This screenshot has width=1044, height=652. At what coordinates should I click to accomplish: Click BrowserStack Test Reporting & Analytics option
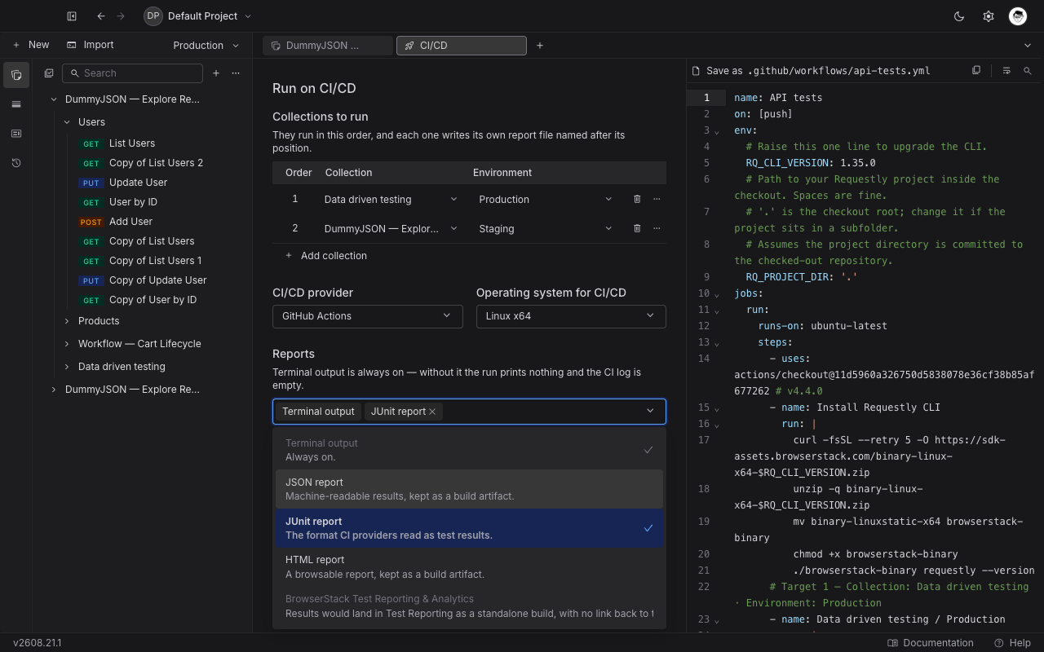click(469, 606)
